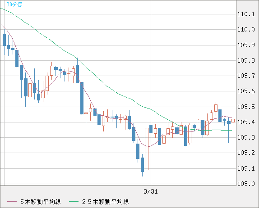The image size is (259, 208).
Task: Click the 109.3 price axis label
Action: click(x=246, y=137)
